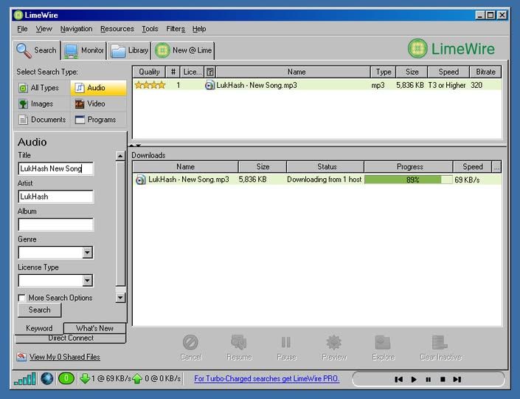Switch to the Direct Connect tab
Viewport: 520px width, 399px height.
pyautogui.click(x=71, y=338)
